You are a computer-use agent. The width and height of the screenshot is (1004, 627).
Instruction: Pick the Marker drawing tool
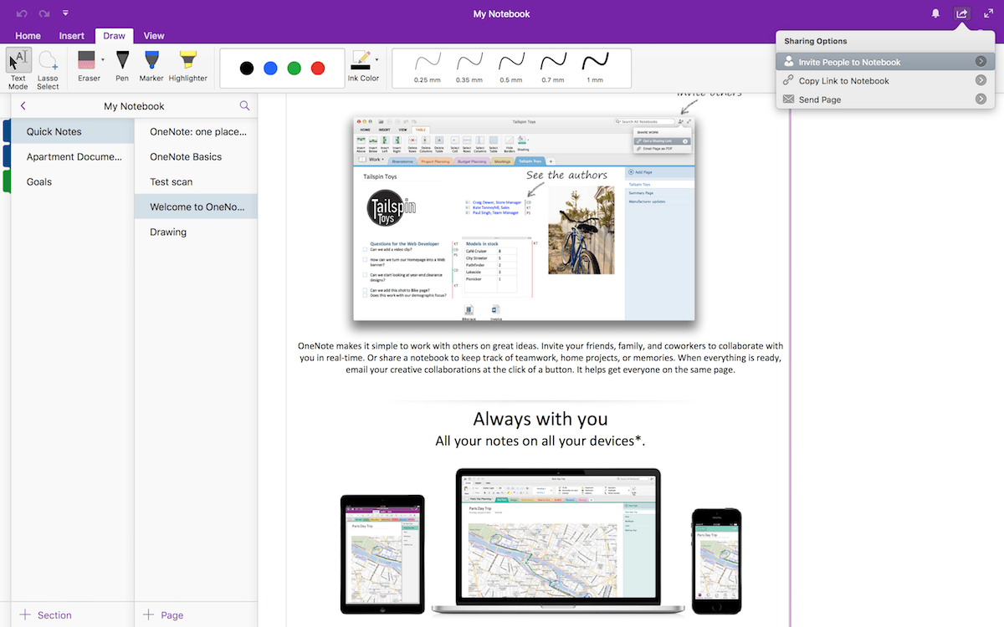click(x=151, y=67)
